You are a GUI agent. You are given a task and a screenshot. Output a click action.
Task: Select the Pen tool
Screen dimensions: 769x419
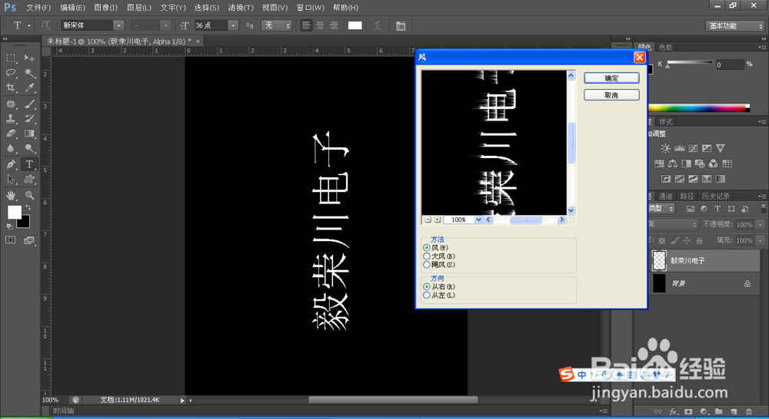[11, 164]
